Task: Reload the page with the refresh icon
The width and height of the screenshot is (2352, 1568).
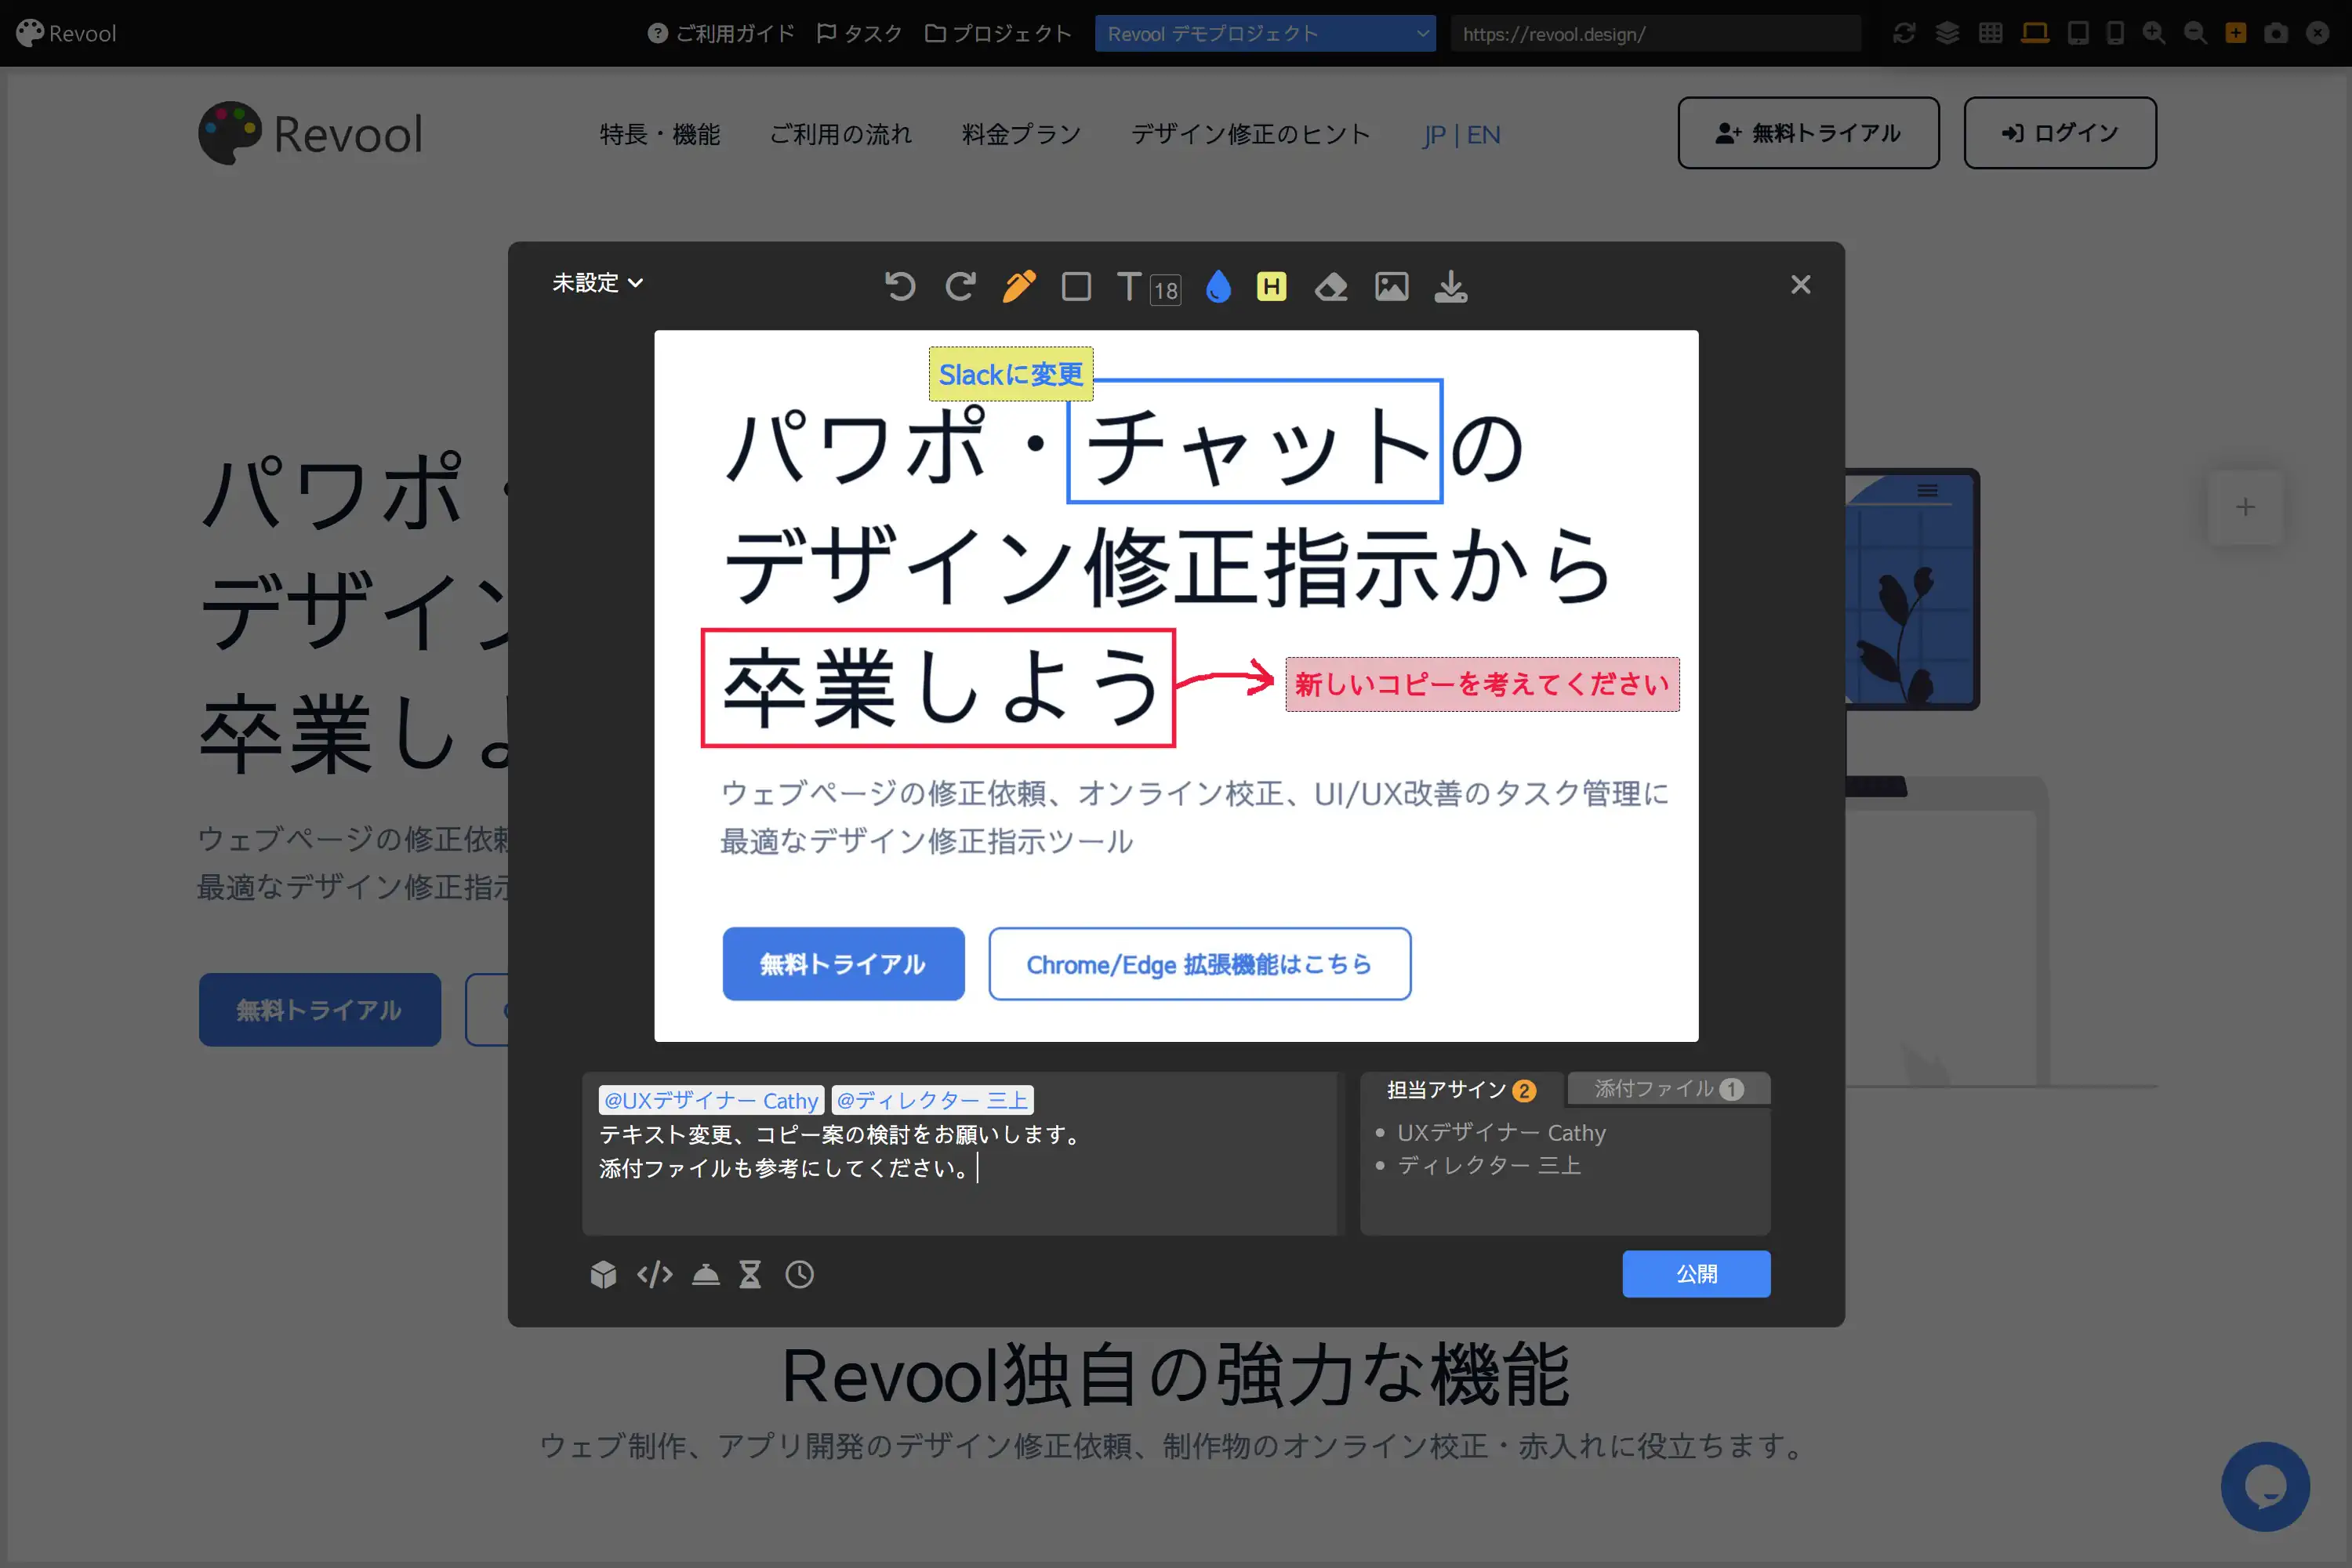Action: tap(1904, 33)
